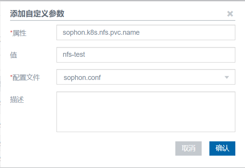Click the red asterisk beside 配置文件
Viewport: 245px width, 168px height.
11,76
